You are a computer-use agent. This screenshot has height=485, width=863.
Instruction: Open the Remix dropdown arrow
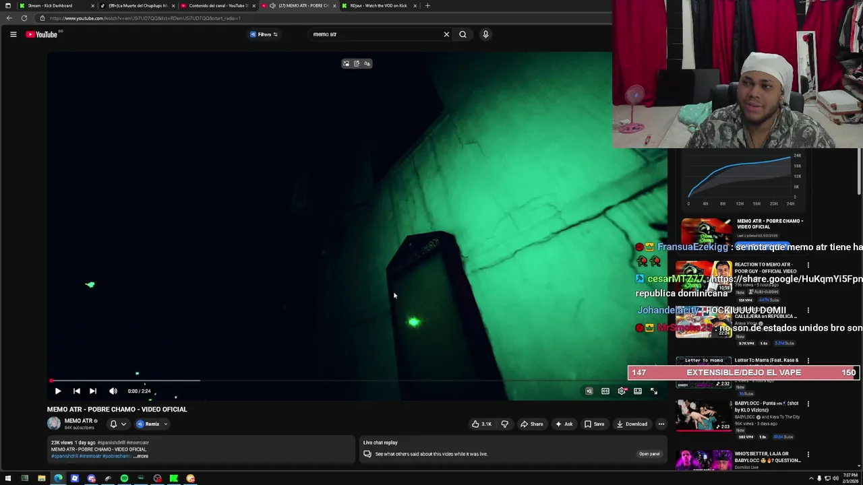point(165,424)
